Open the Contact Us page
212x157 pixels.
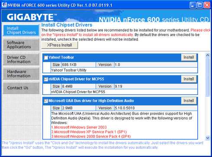point(21,88)
